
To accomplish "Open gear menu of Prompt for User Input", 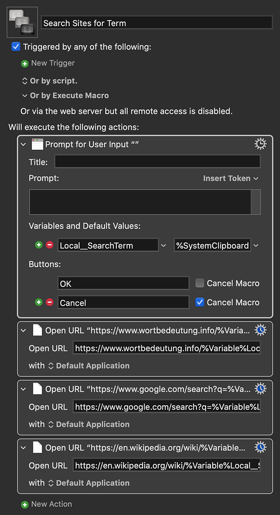I will pos(261,144).
